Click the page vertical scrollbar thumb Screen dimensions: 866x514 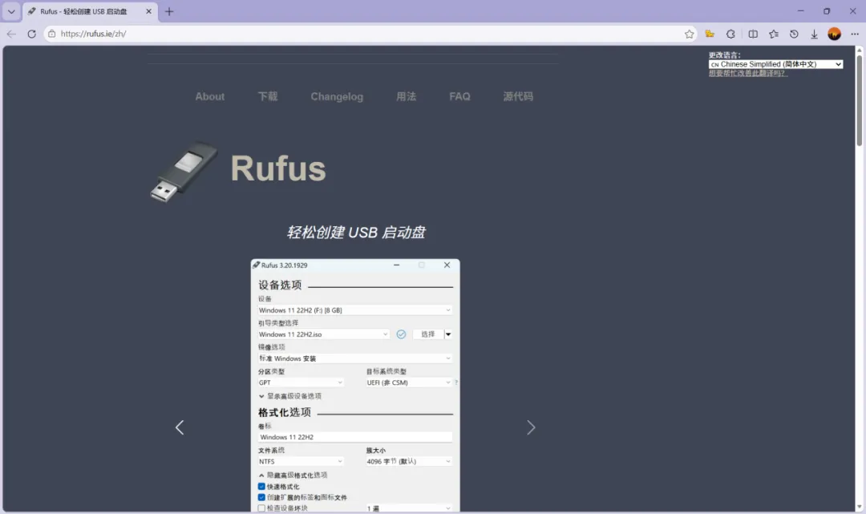point(859,99)
